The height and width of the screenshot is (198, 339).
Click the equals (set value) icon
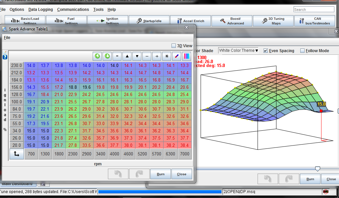point(117,56)
